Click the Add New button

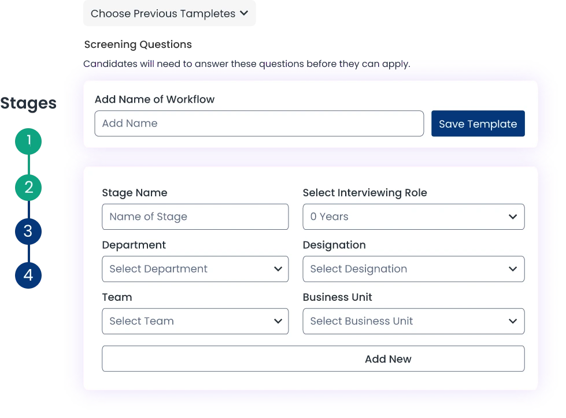[x=313, y=359]
